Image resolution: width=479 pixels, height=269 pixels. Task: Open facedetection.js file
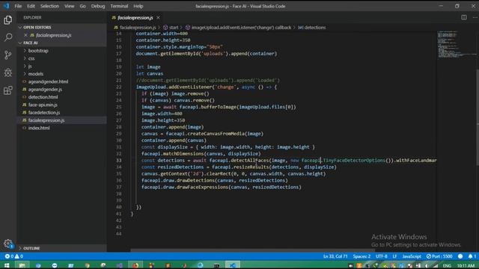coord(62,113)
